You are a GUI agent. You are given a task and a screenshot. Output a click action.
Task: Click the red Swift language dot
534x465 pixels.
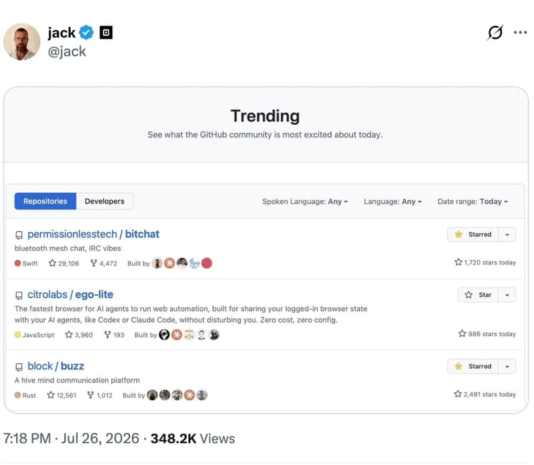pyautogui.click(x=18, y=263)
